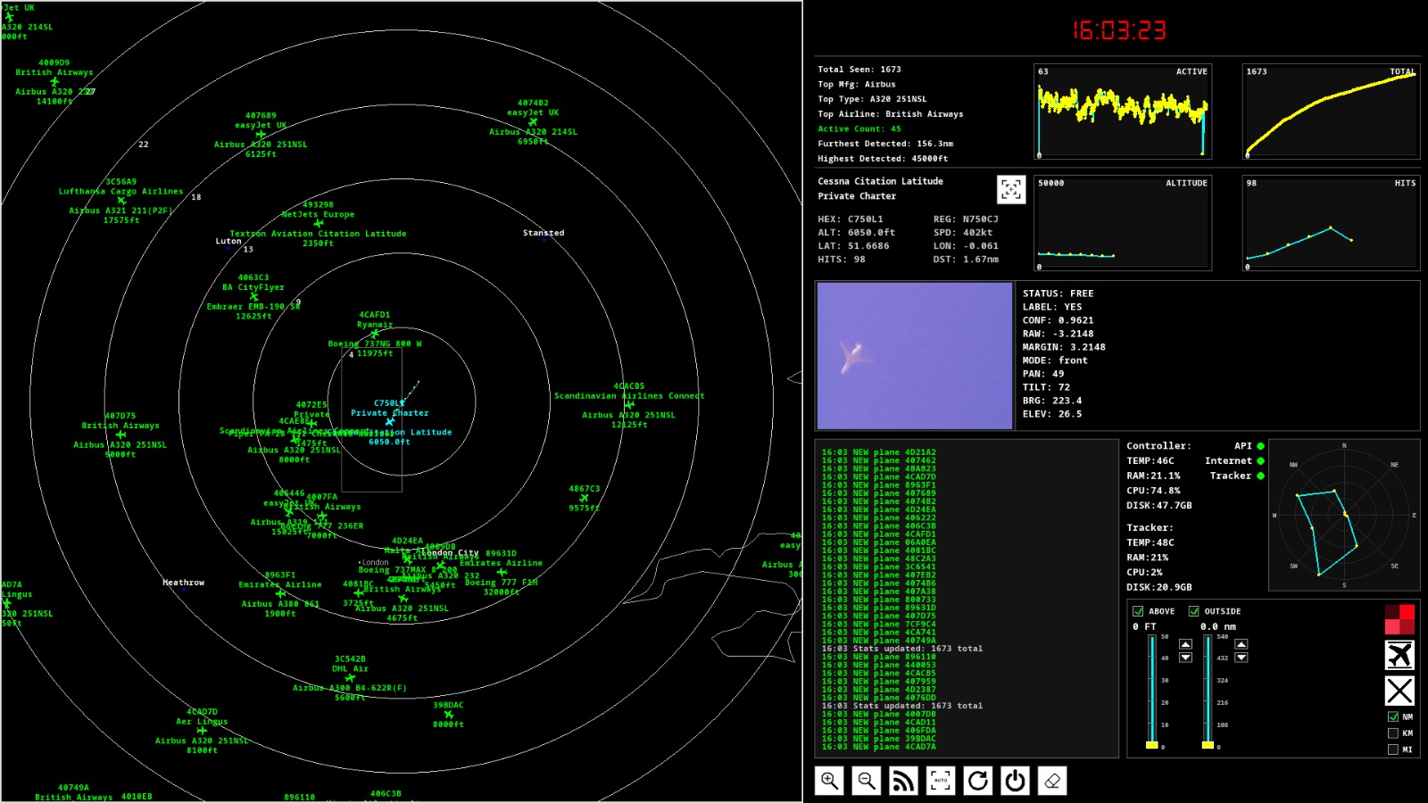Select the Scandinavian Airlines Connect 4CACB5 marker
Image resolution: width=1428 pixels, height=803 pixels.
[x=629, y=405]
